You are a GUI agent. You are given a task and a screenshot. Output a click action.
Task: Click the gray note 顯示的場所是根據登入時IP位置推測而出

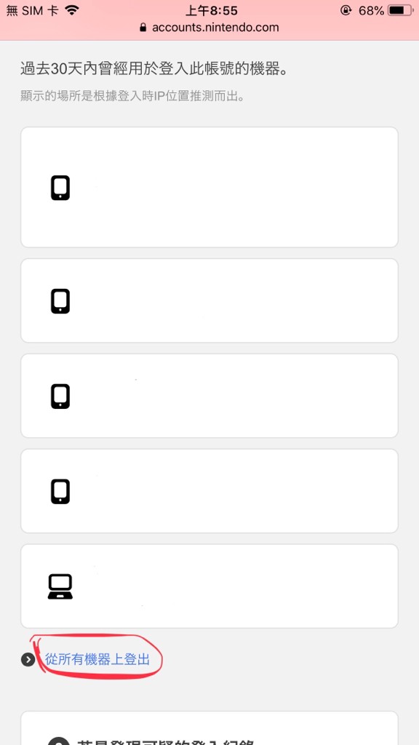coord(132,96)
